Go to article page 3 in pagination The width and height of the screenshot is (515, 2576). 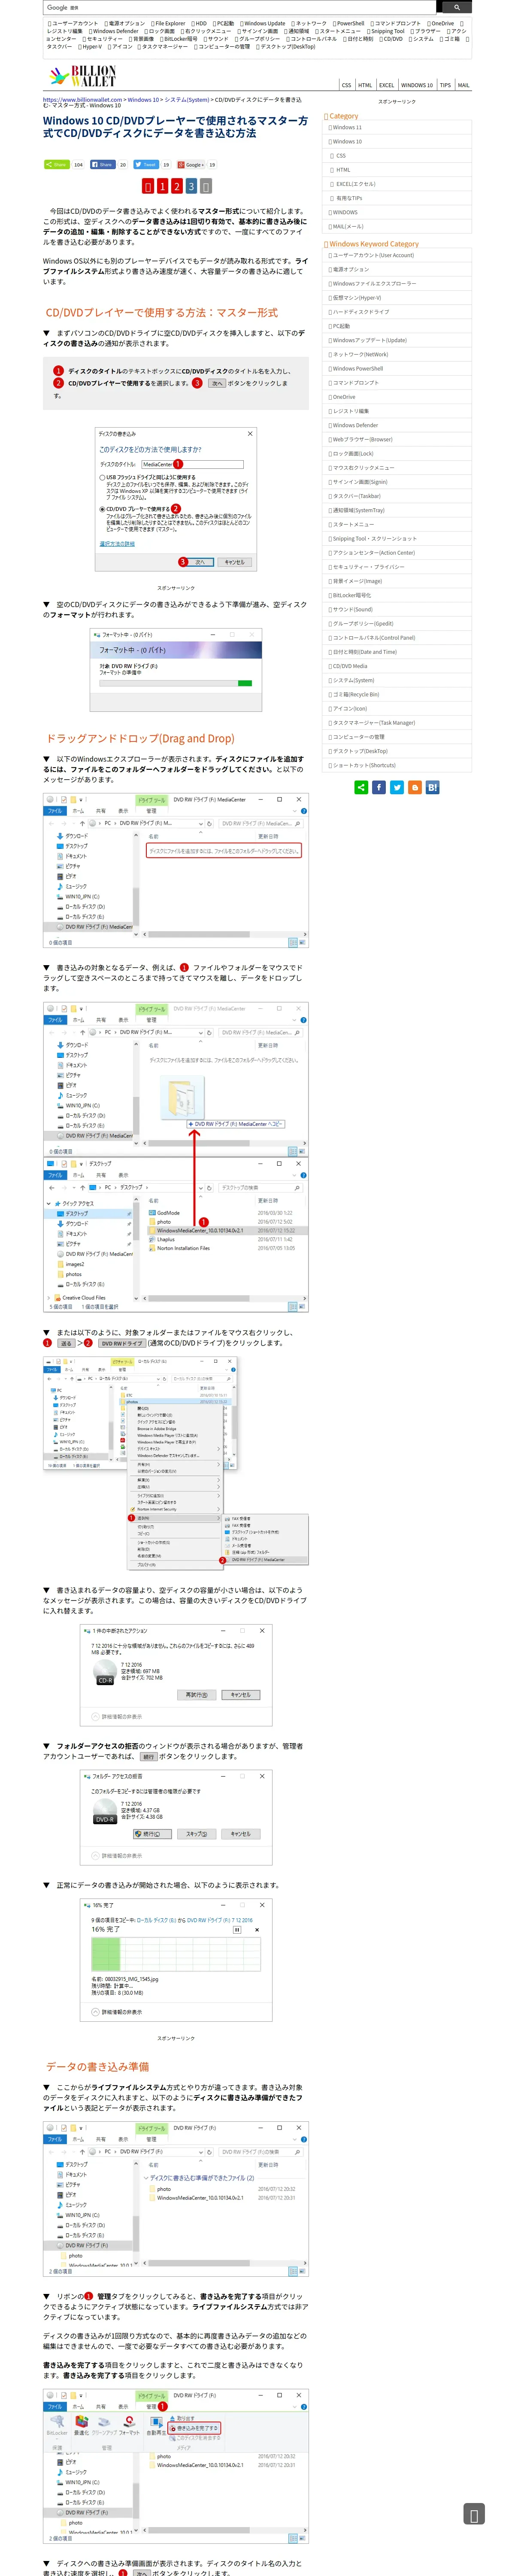coord(191,186)
